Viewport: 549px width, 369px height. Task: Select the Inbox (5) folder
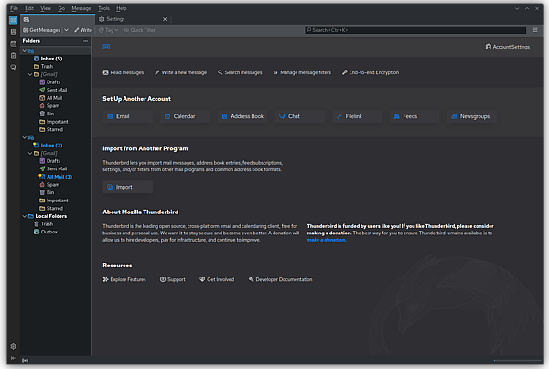pyautogui.click(x=51, y=59)
